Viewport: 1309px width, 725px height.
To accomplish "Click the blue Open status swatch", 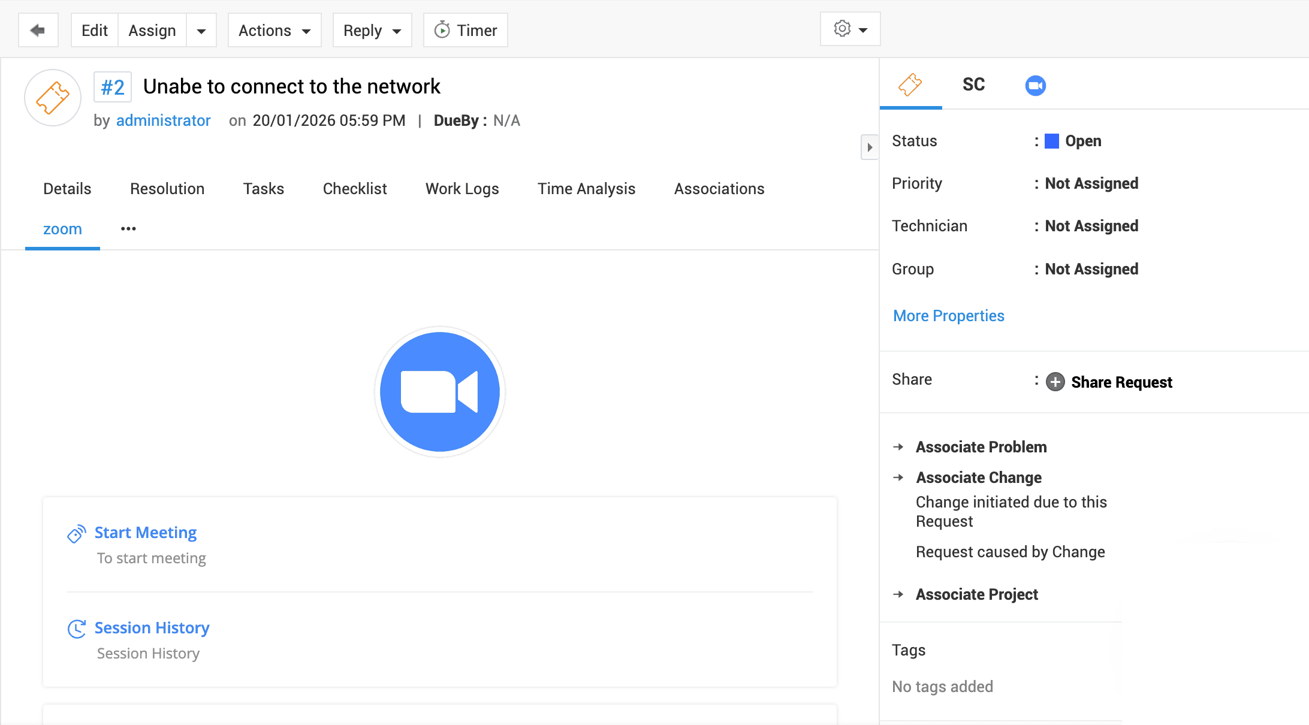I will (x=1052, y=141).
